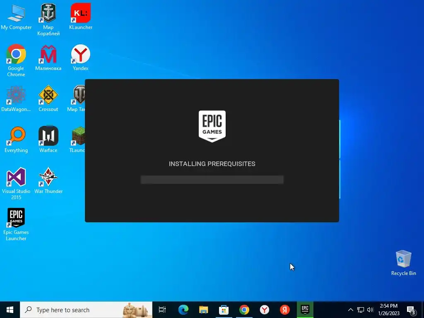
Task: Open Мир Кораблей desktop shortcut
Action: click(48, 19)
